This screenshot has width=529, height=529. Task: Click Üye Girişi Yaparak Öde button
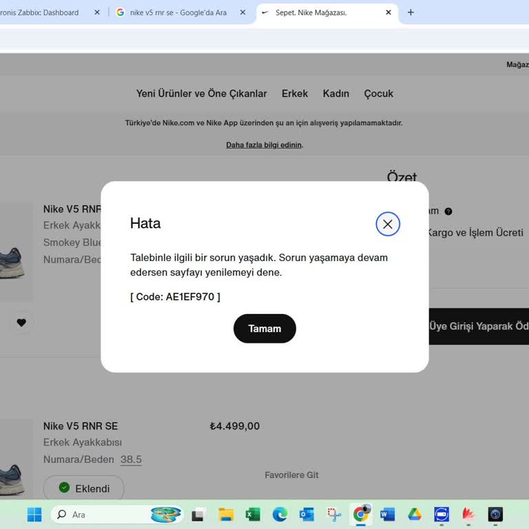coord(479,326)
